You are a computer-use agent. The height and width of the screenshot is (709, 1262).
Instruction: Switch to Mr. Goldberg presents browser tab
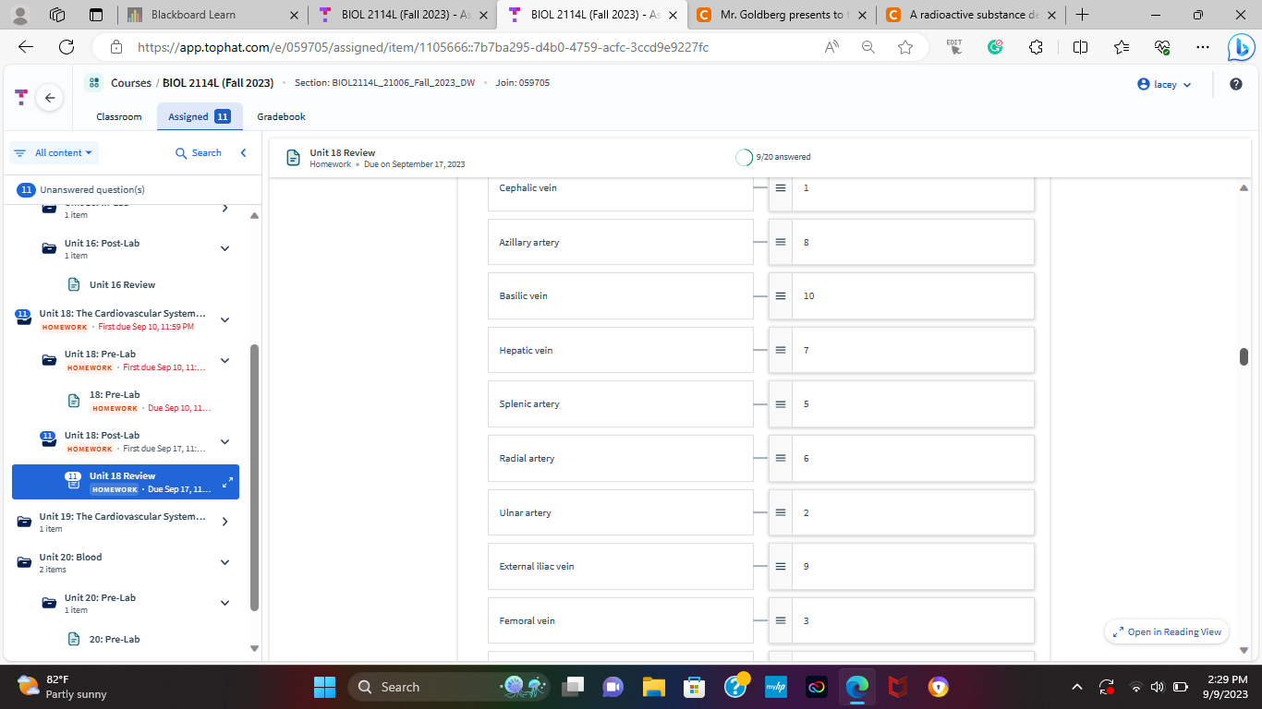[782, 15]
